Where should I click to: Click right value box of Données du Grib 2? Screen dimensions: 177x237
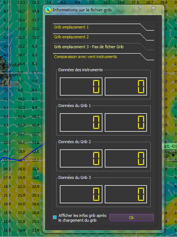click(x=126, y=158)
